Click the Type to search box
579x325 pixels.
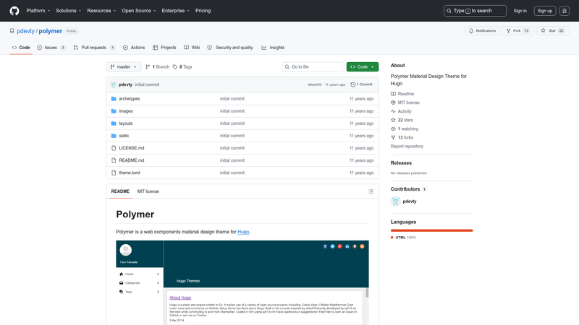pyautogui.click(x=475, y=11)
